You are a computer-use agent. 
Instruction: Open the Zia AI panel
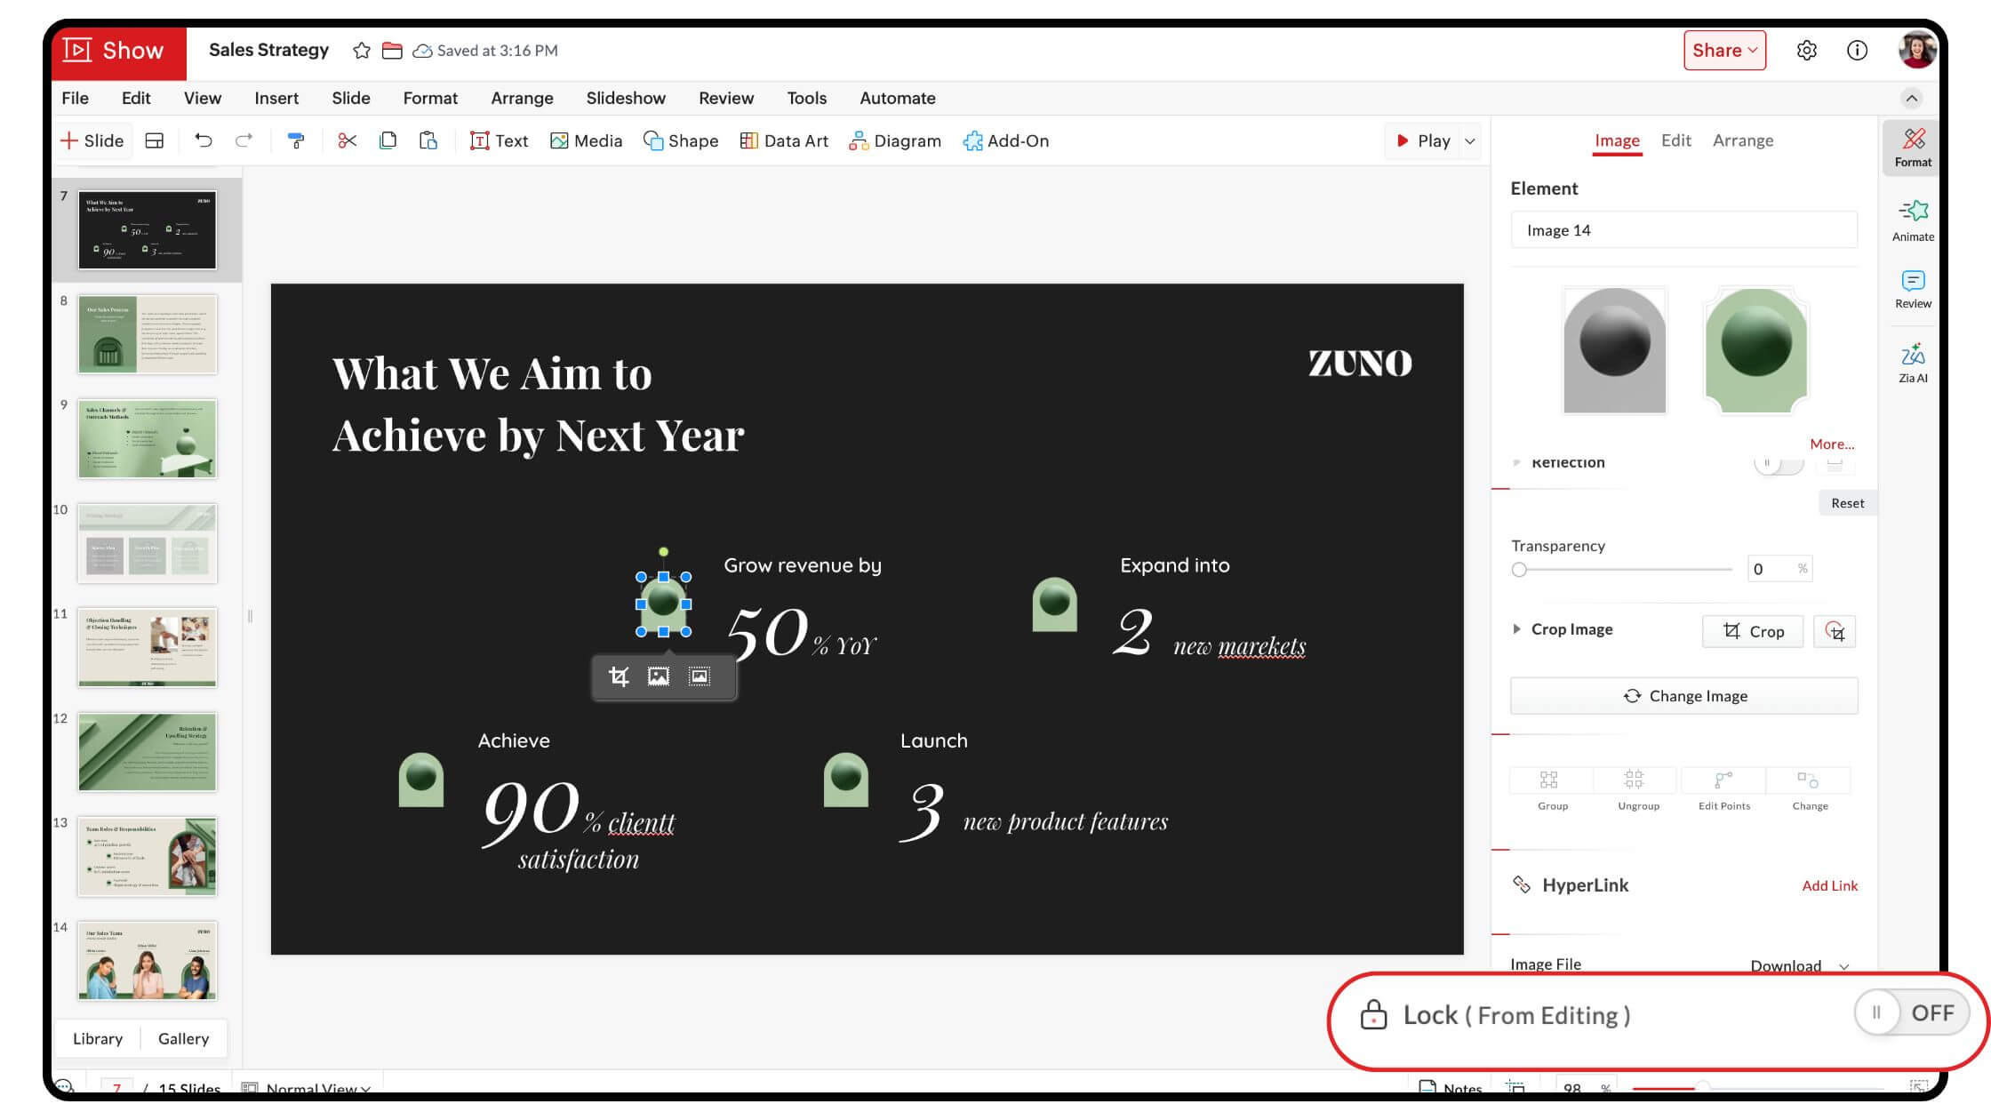click(x=1912, y=362)
